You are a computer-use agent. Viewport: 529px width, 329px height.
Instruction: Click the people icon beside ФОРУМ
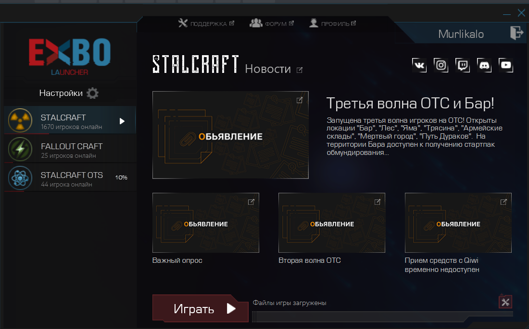pos(256,23)
